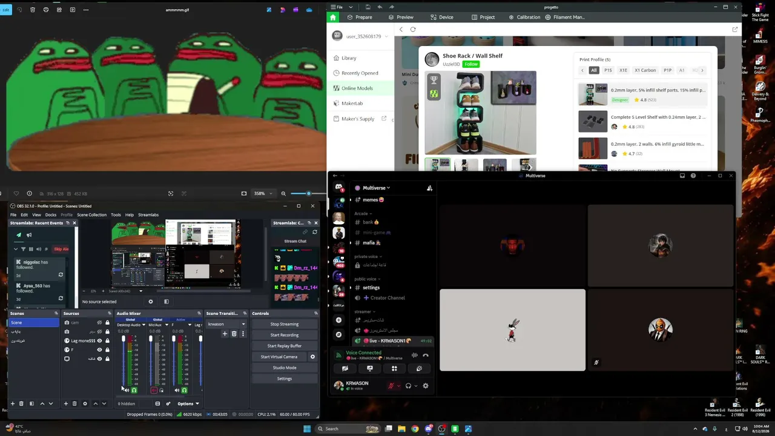
Task: Disconnect from Discord voice channel
Action: pyautogui.click(x=426, y=355)
